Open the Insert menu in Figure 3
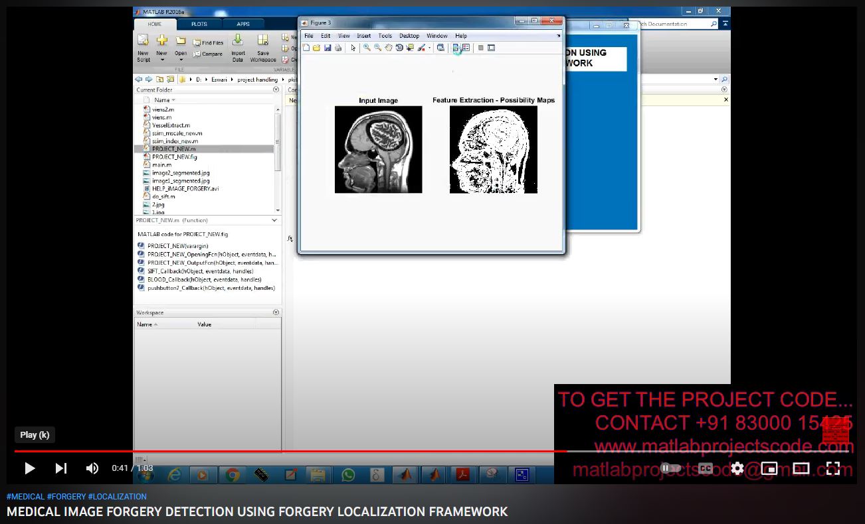The width and height of the screenshot is (865, 524). tap(363, 36)
